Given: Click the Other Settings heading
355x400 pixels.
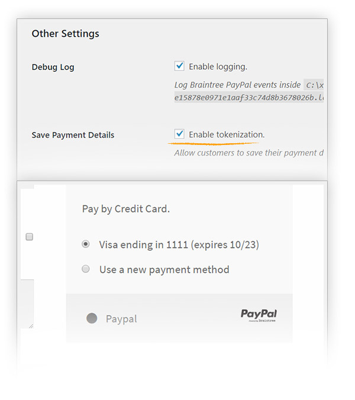Looking at the screenshot, I should pos(65,34).
